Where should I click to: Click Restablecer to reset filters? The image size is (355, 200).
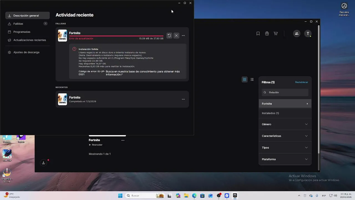pyautogui.click(x=301, y=82)
